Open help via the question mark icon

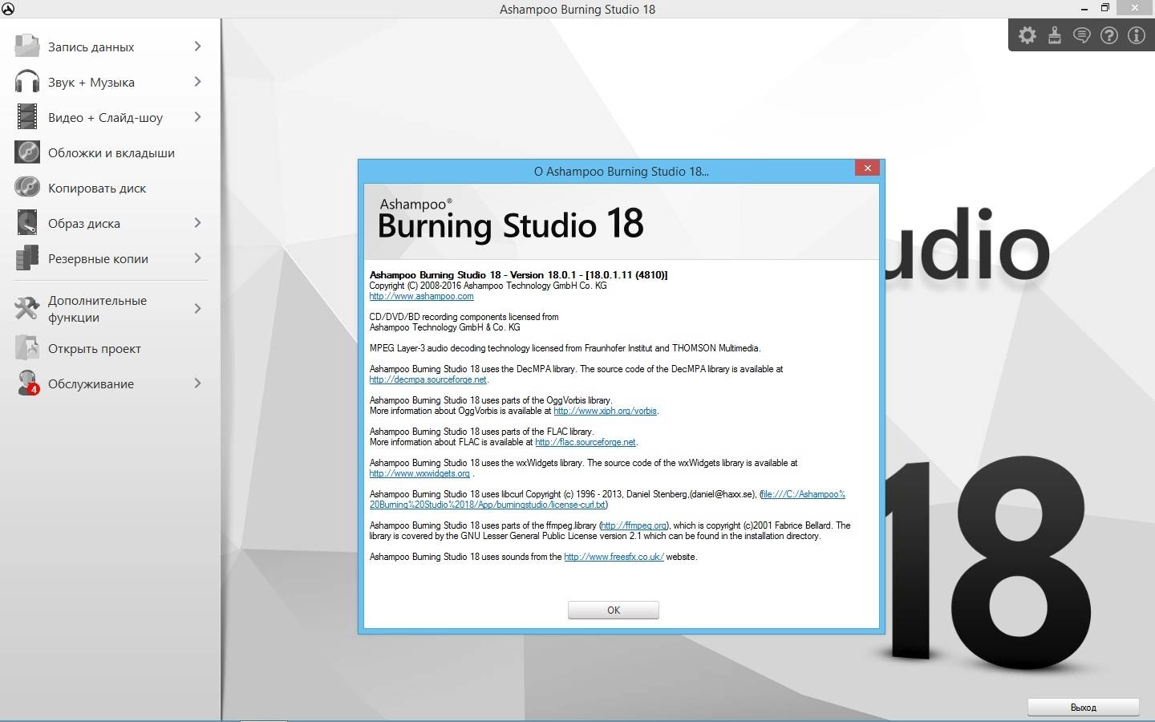pyautogui.click(x=1109, y=35)
